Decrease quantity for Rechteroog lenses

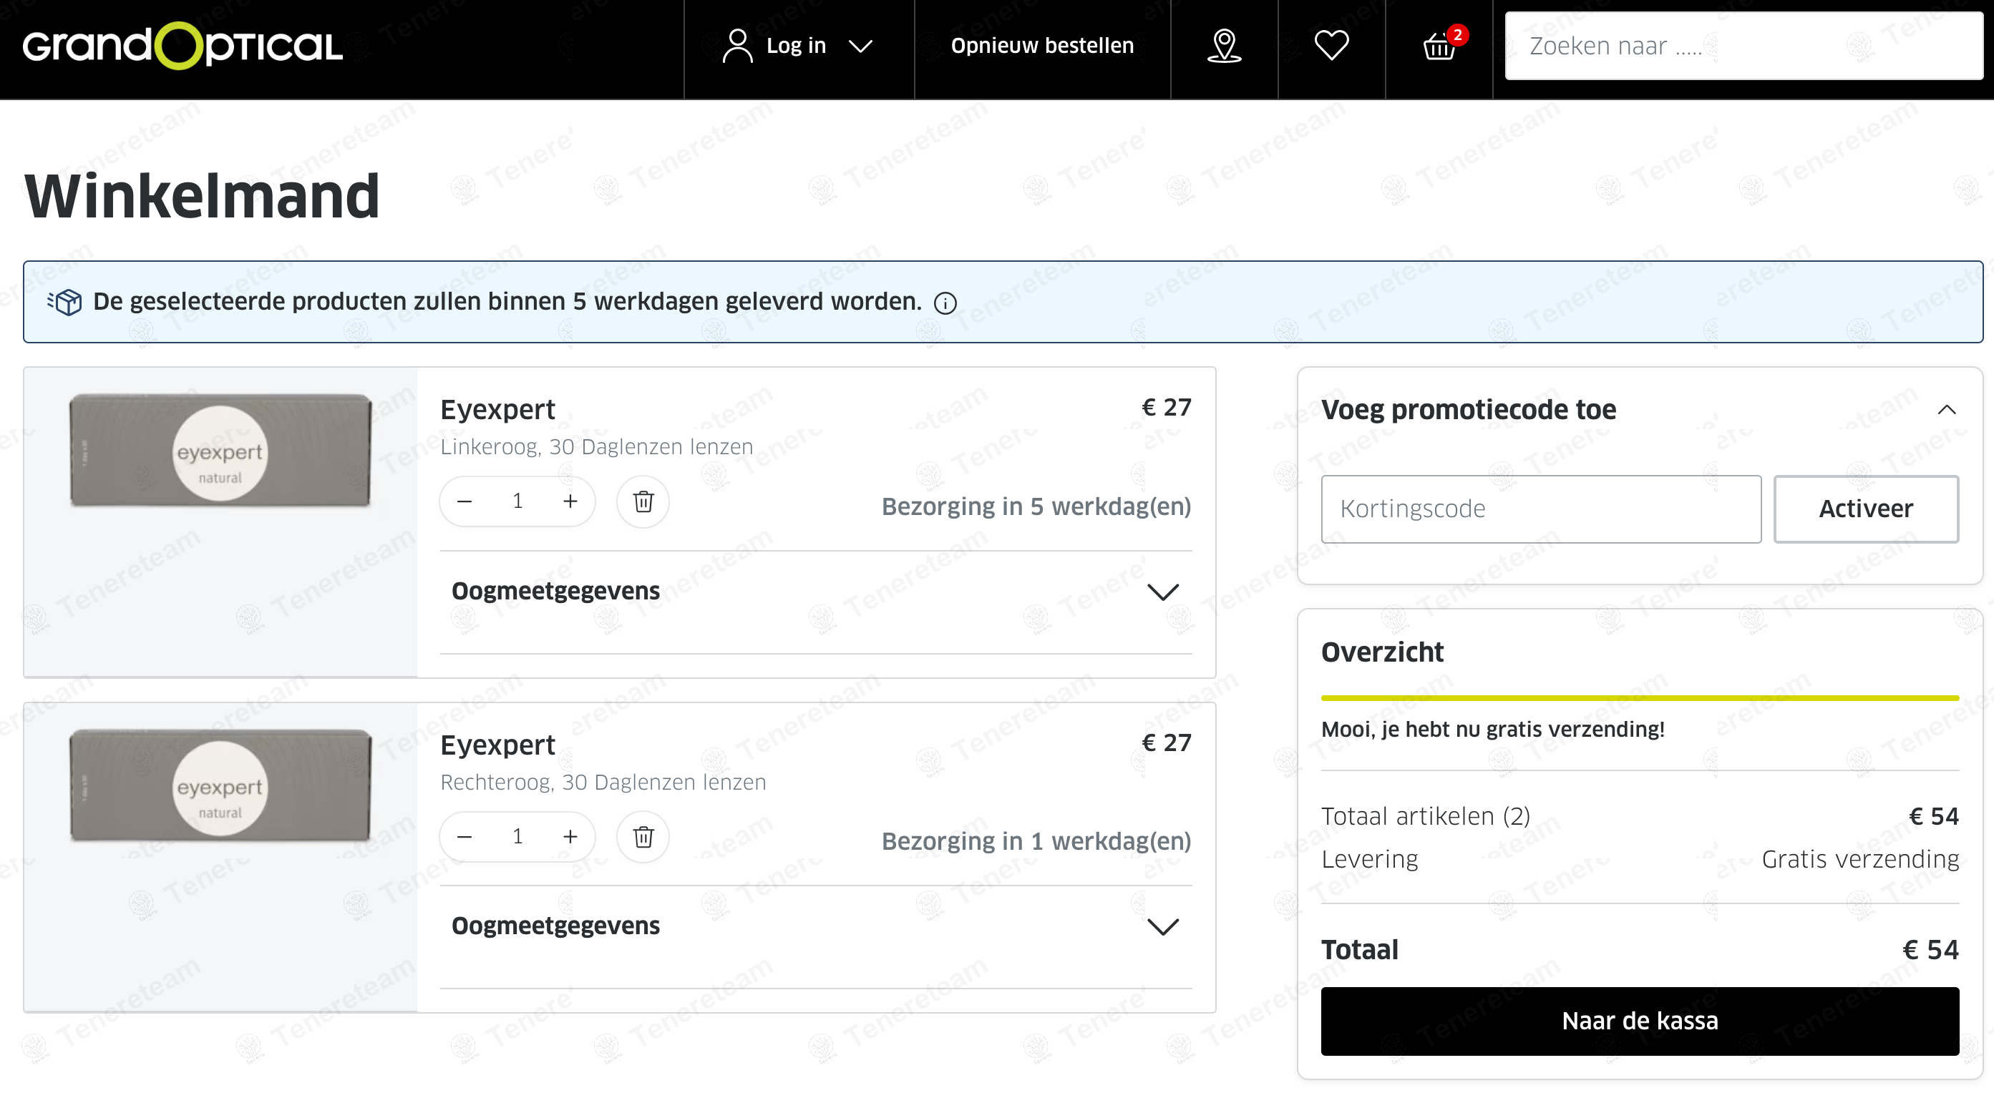point(465,837)
